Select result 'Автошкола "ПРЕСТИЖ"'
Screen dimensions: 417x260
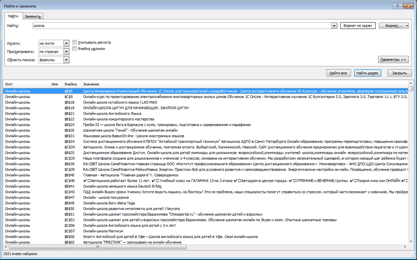coord(205,242)
